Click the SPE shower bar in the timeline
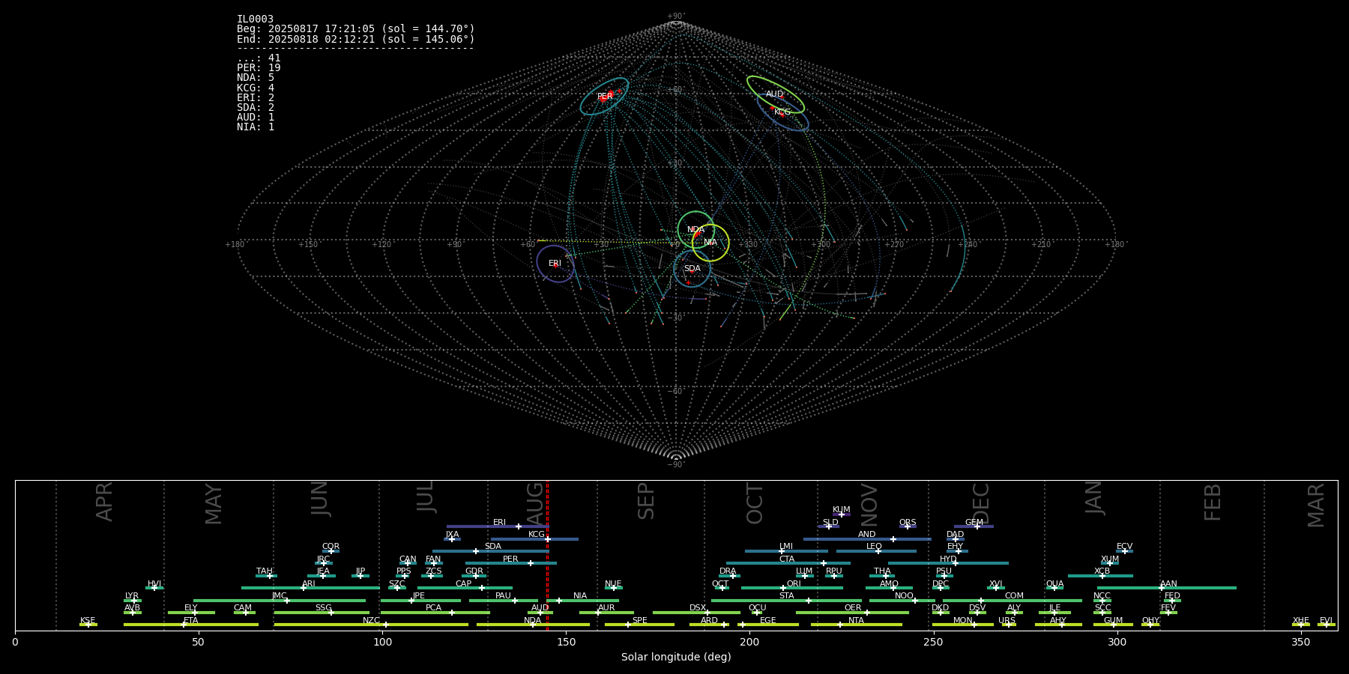This screenshot has height=674, width=1349. pos(639,625)
